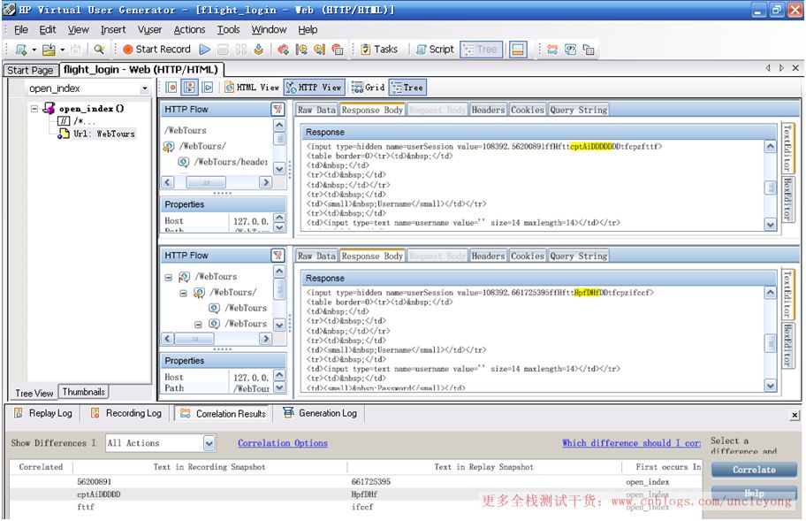This screenshot has width=806, height=521.
Task: Toggle the output window icon
Action: tap(518, 50)
